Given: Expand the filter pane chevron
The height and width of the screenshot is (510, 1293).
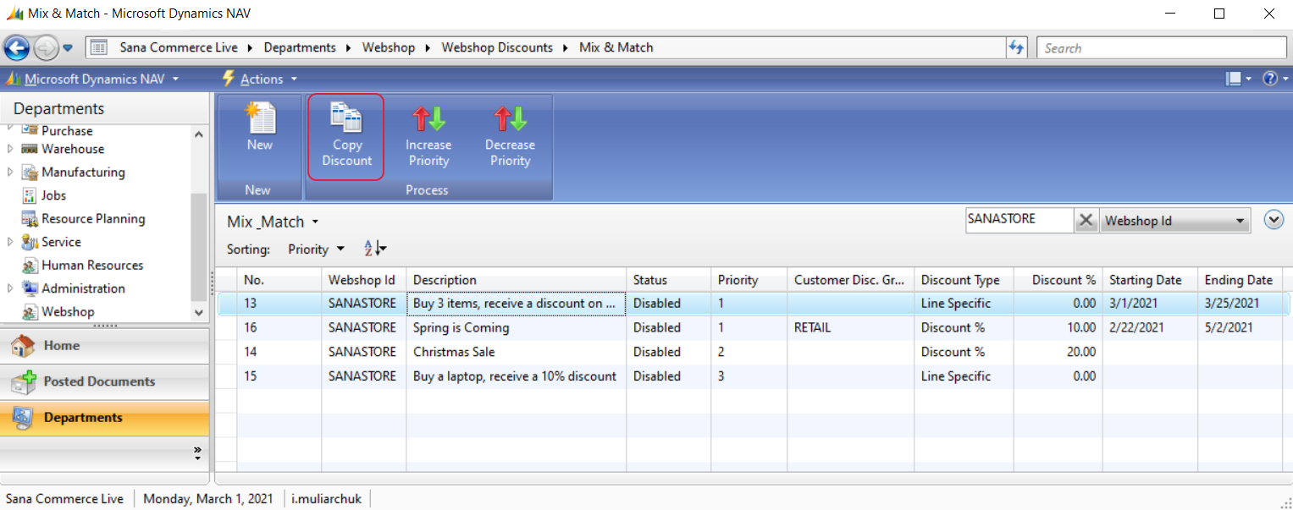Looking at the screenshot, I should click(x=1274, y=220).
